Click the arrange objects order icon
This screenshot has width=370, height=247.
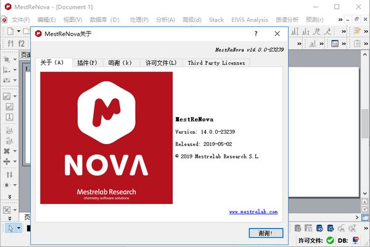7,59
